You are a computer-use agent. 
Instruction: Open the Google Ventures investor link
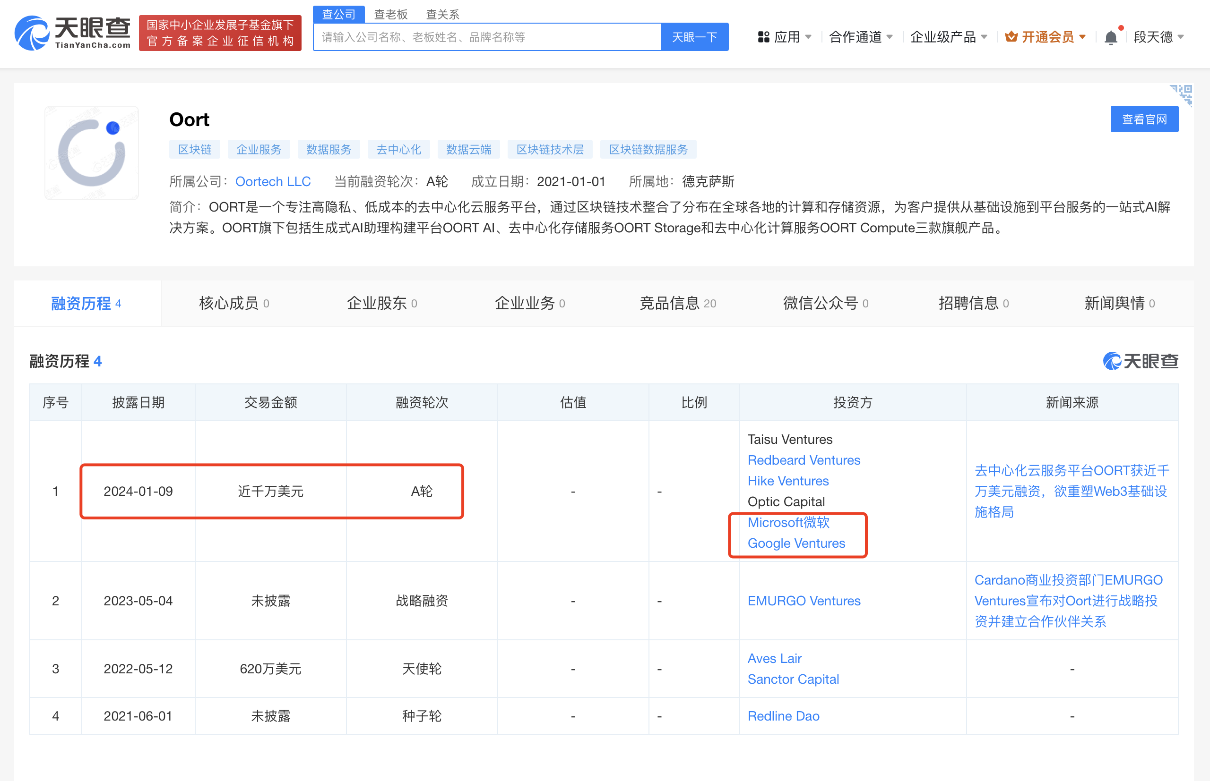(796, 543)
